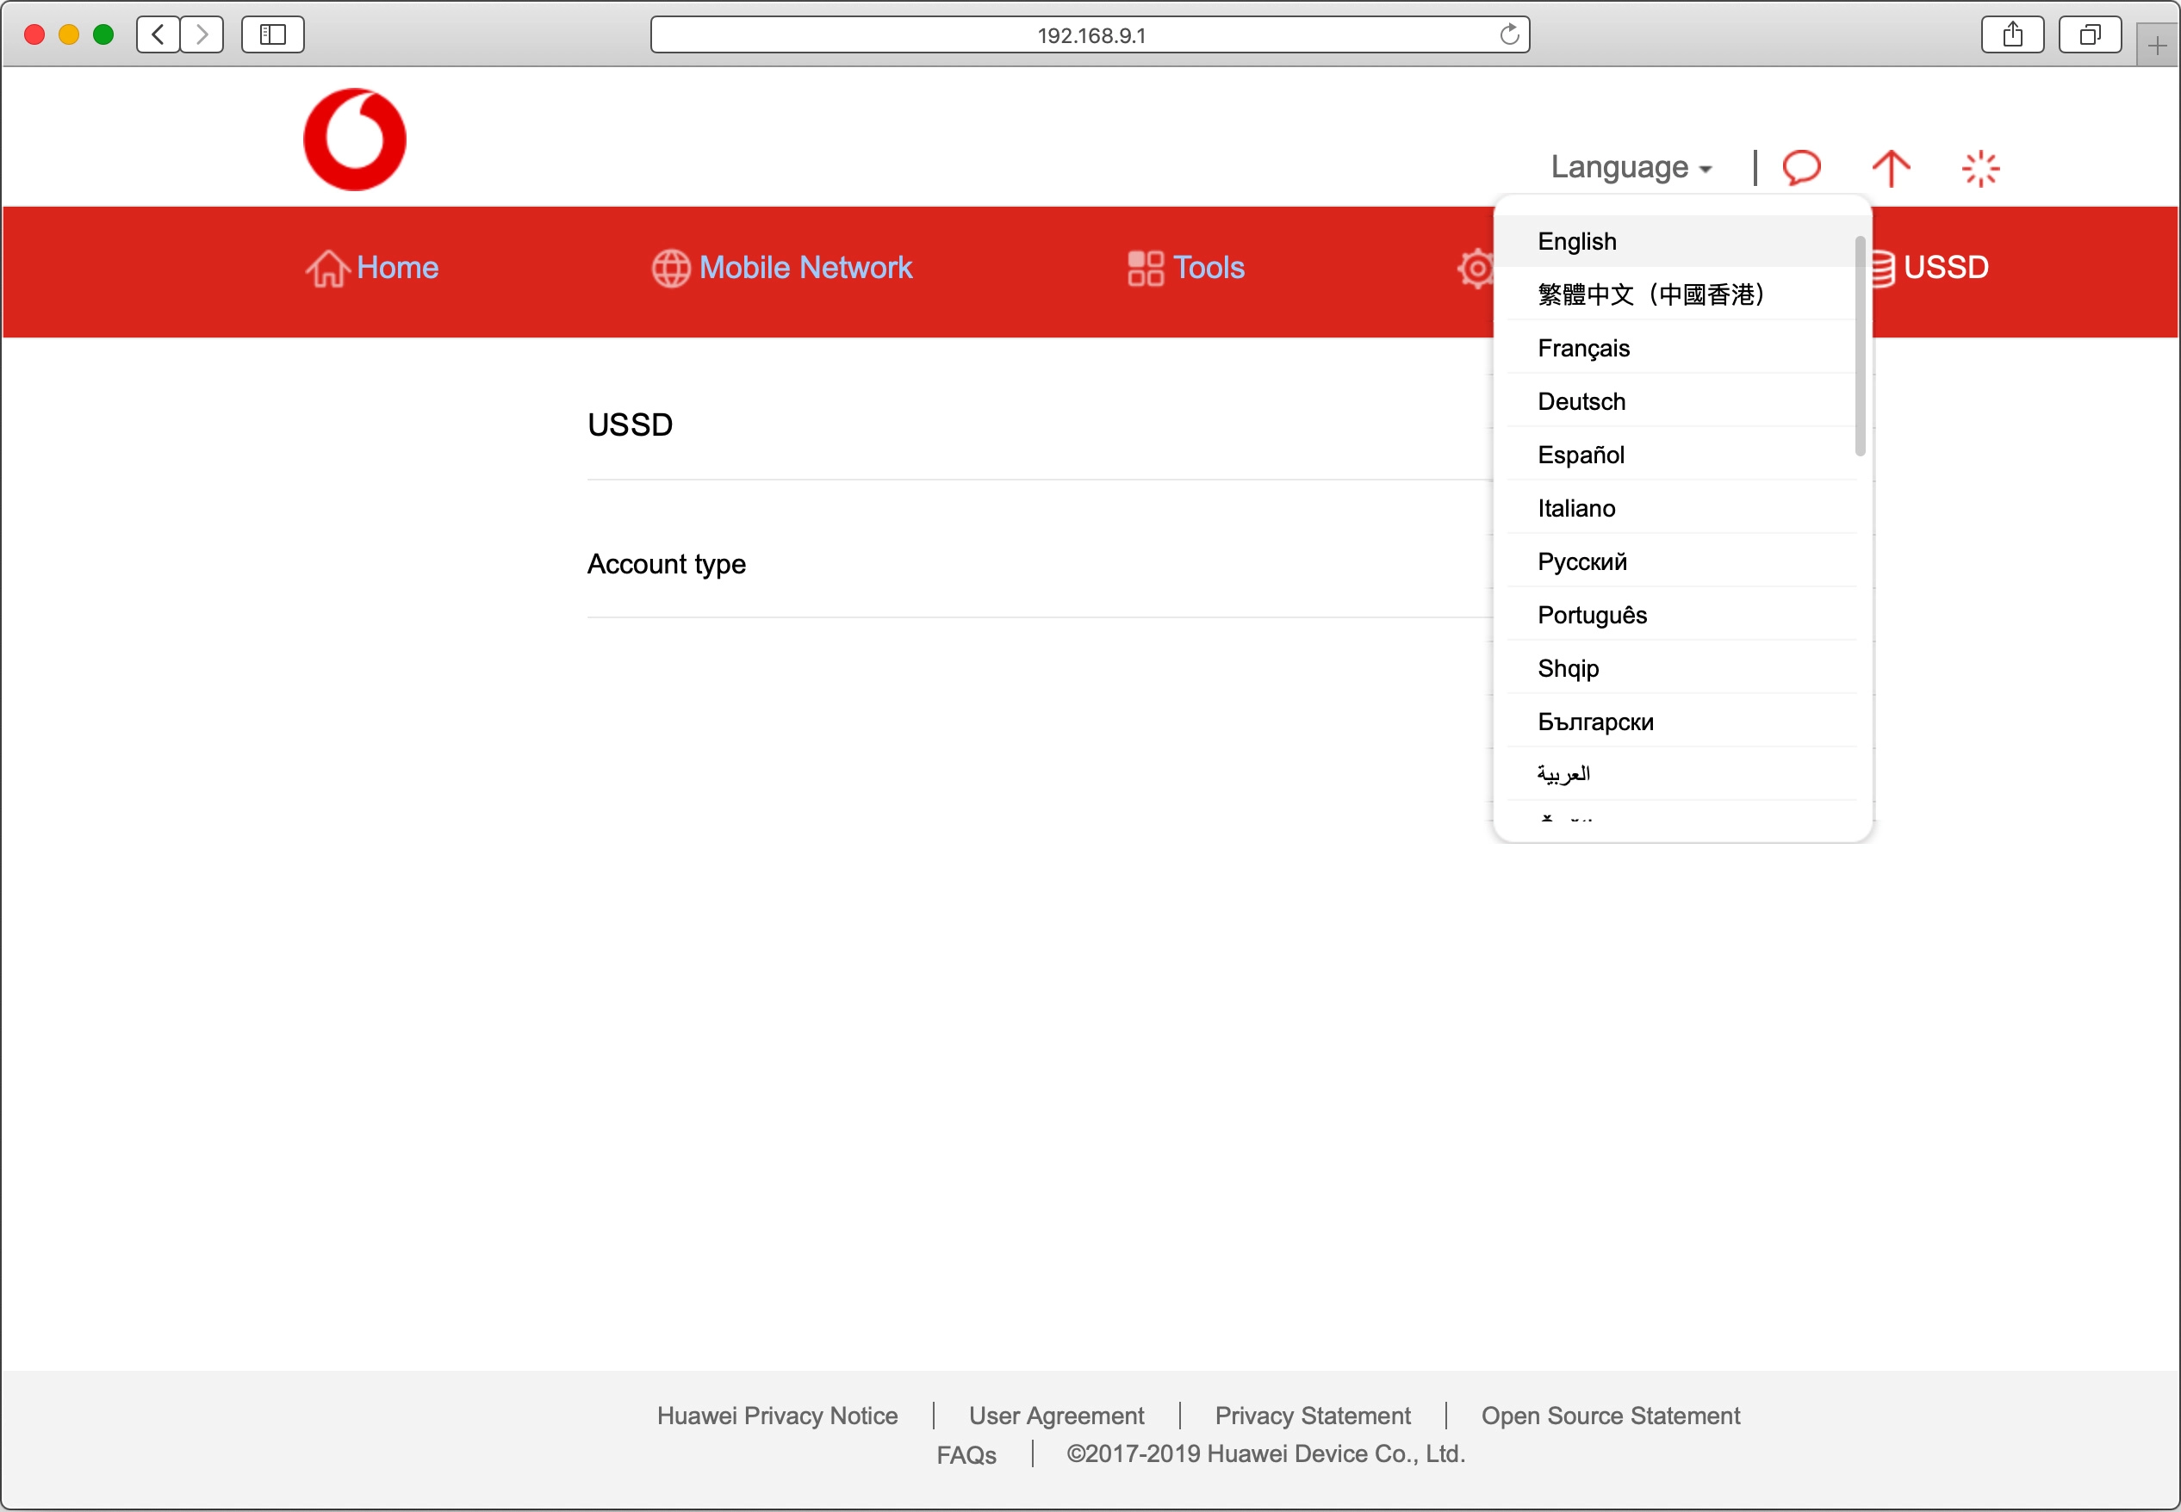Click the update upward arrow icon
Viewport: 2181px width, 1512px height.
point(1890,168)
